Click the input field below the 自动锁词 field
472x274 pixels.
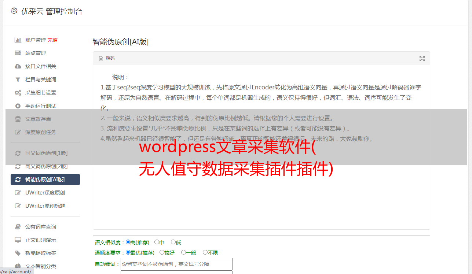point(176,272)
